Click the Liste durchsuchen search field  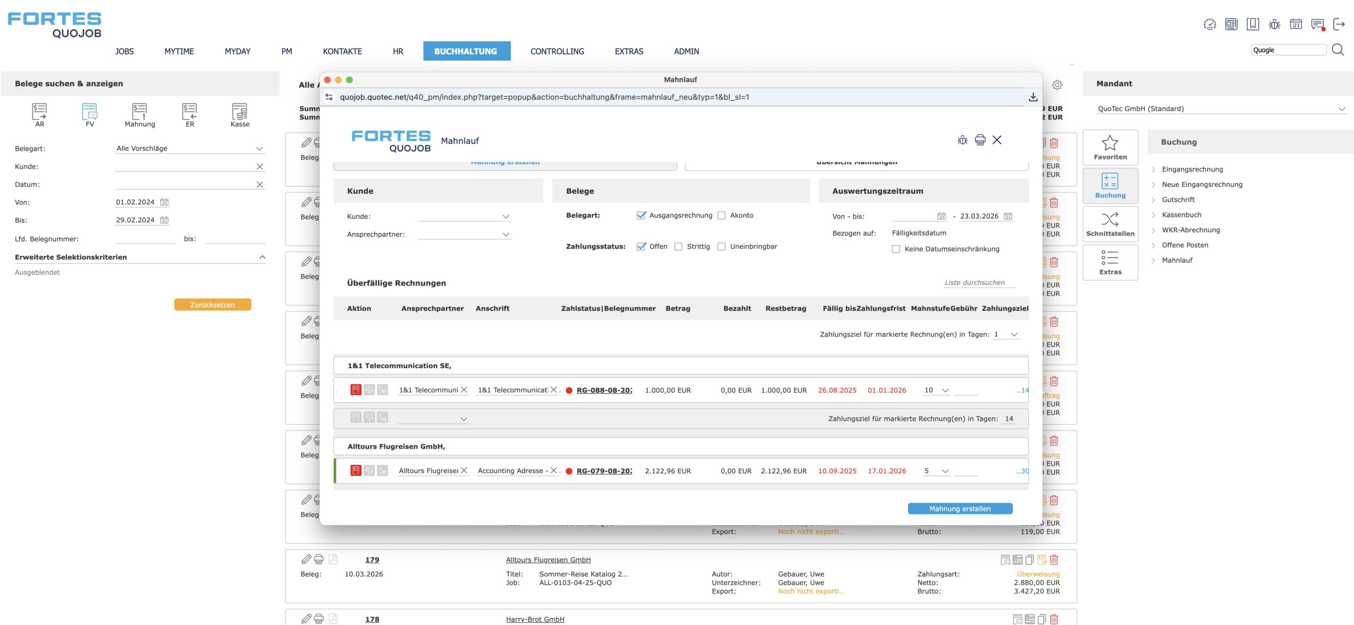pyautogui.click(x=978, y=283)
